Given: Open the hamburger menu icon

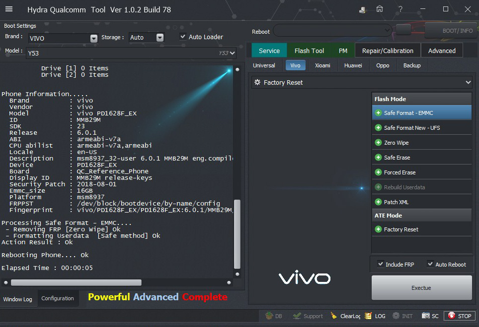Looking at the screenshot, I should tap(9, 9).
